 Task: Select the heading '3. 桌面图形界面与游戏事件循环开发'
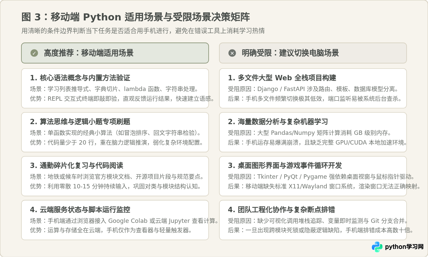(285, 166)
